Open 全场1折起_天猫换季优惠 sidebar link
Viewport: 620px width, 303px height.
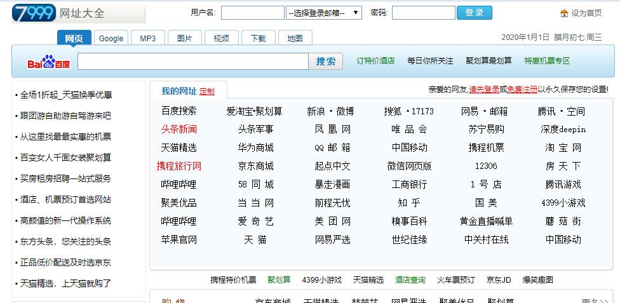click(66, 95)
